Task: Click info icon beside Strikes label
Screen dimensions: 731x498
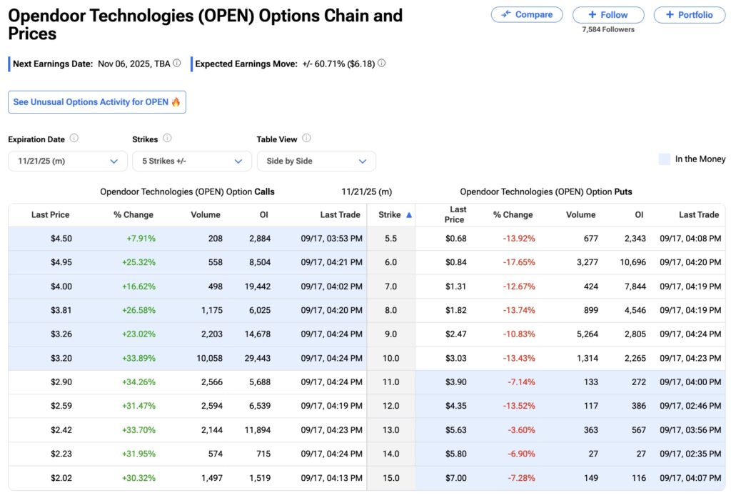Action: pyautogui.click(x=167, y=139)
